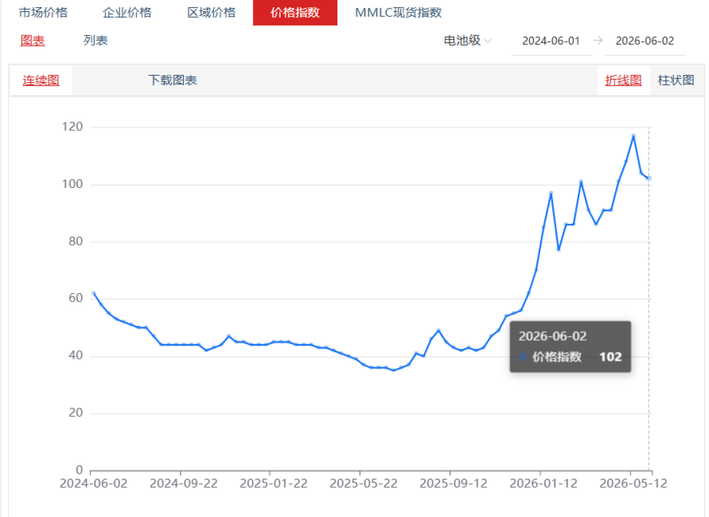Image resolution: width=709 pixels, height=517 pixels.
Task: Click the blue 价格指数 series dot in tooltip
Action: pyautogui.click(x=523, y=357)
